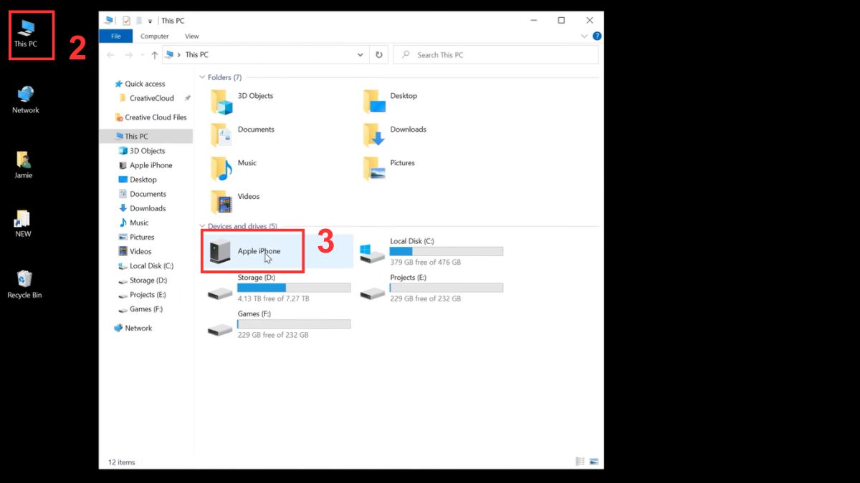This screenshot has height=483, width=860.
Task: Collapse the Folders (7) group header
Action: click(224, 77)
